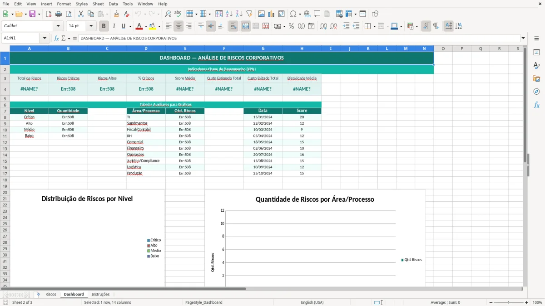Toggle Center Horizontally alignment
The width and height of the screenshot is (545, 306).
click(x=178, y=26)
